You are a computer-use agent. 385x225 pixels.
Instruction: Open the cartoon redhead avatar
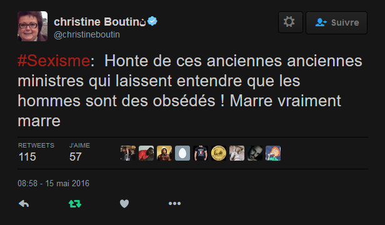click(273, 153)
